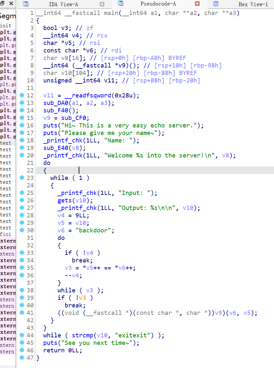
Task: Select the init segment entry in left panel
Action: click(x=6, y=25)
